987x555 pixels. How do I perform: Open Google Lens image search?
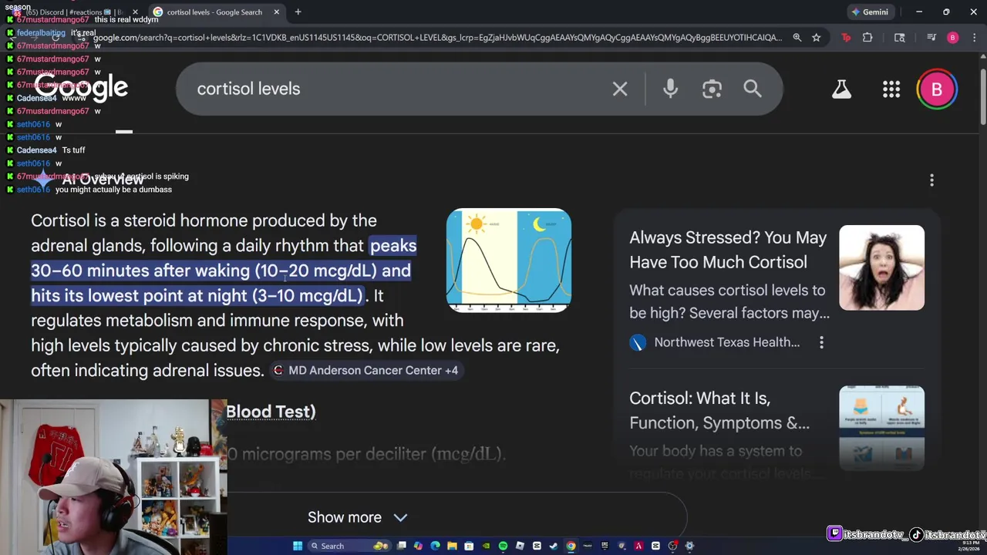tap(712, 89)
